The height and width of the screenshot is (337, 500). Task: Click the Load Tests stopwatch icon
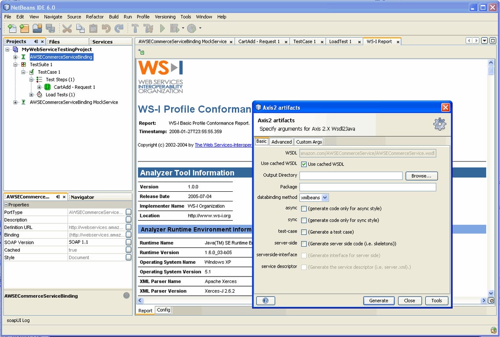click(39, 94)
